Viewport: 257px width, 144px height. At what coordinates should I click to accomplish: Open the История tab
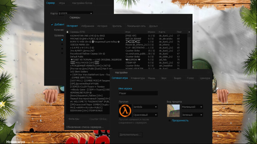[x=102, y=26]
